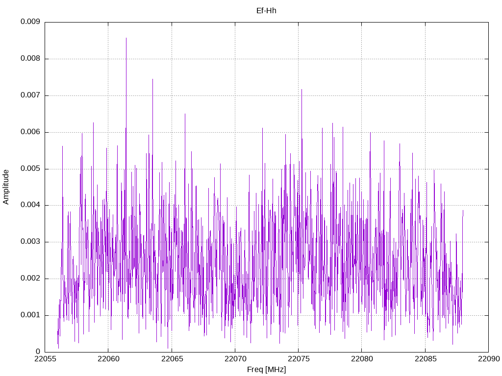Screen dimensions: 502x376
Task: Click the 22085 x-axis tick label
Action: 425,359
